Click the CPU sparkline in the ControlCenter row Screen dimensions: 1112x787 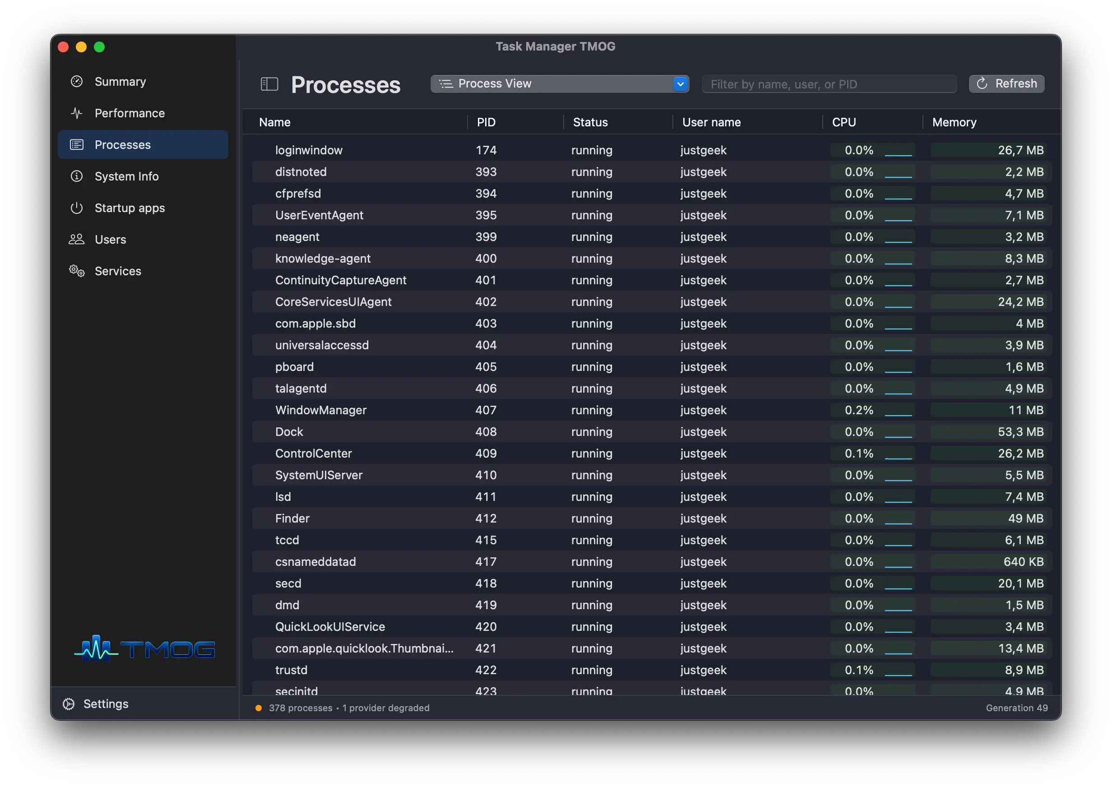[x=899, y=458]
